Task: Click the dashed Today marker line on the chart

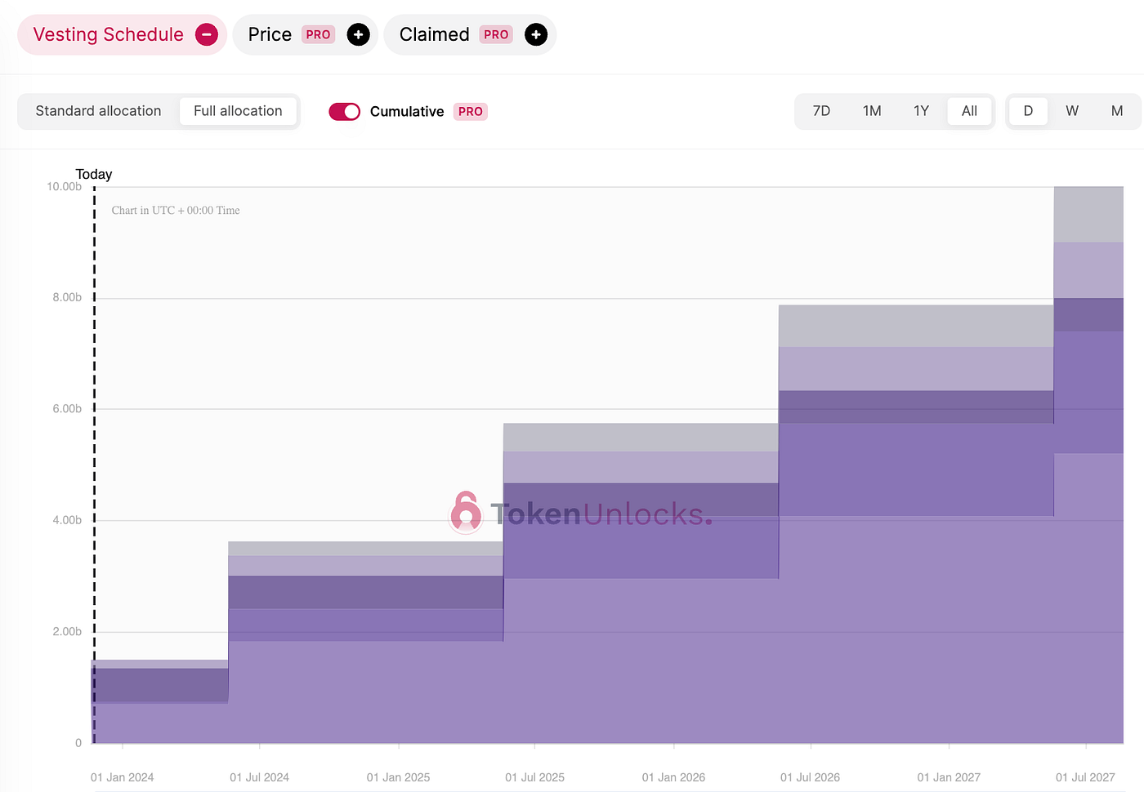Action: [94, 465]
